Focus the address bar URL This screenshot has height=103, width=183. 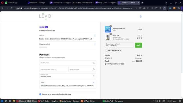[x=78, y=8]
